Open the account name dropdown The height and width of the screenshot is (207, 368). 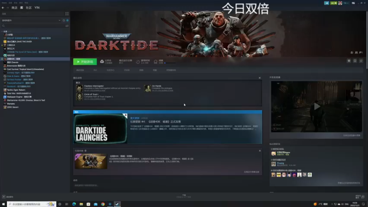click(346, 3)
